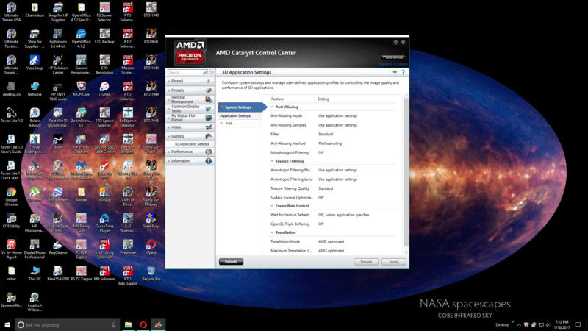The image size is (588, 331).
Task: Click Add under Application Settings
Action: click(228, 123)
